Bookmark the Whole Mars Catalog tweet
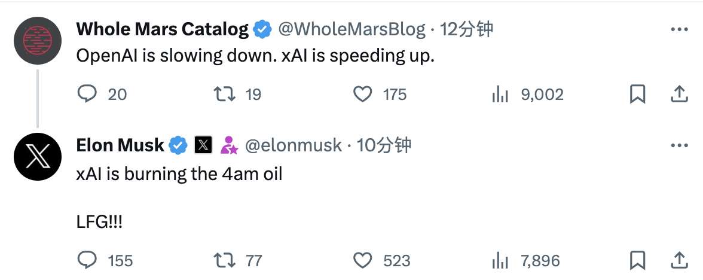 [x=638, y=95]
